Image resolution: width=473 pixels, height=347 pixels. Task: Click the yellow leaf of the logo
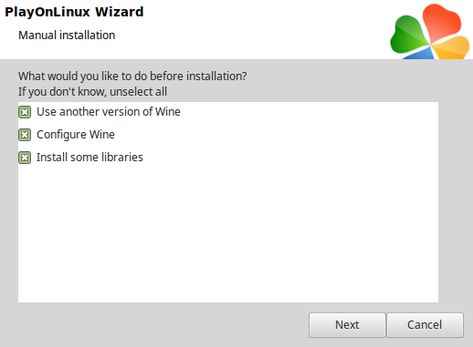[453, 47]
